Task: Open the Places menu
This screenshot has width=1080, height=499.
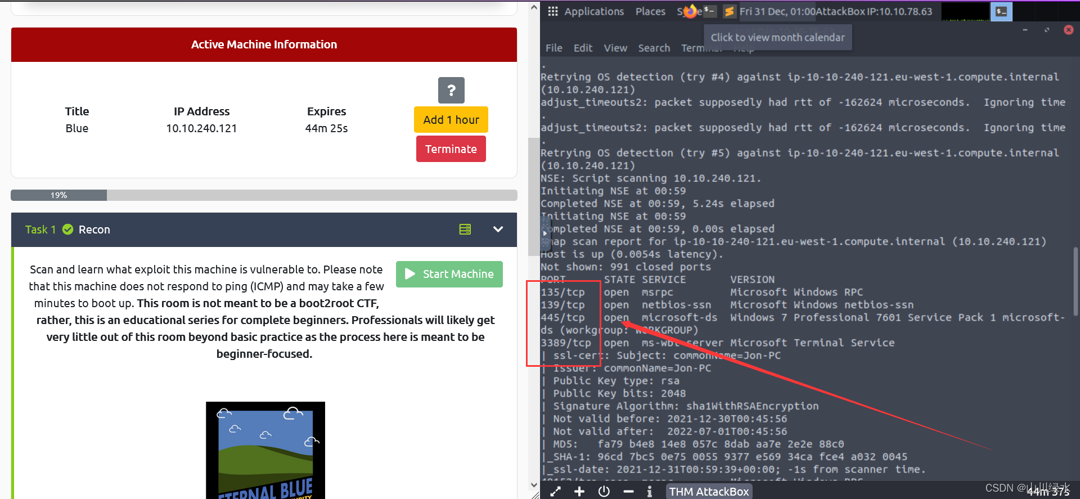Action: pos(650,11)
